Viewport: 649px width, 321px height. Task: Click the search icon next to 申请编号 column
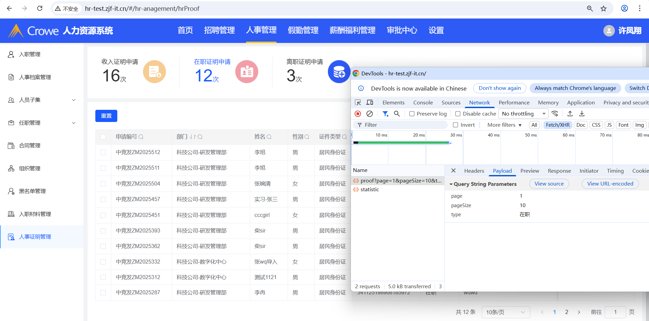141,137
